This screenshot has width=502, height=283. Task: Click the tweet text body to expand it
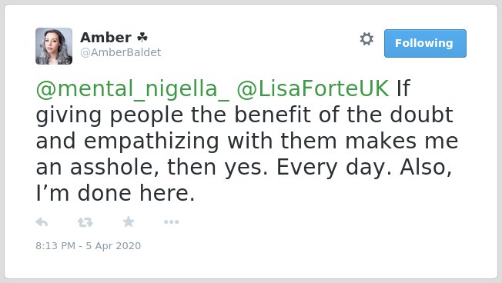pos(247,141)
